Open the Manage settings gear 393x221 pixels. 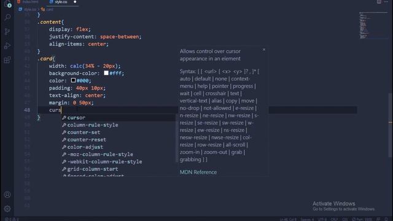pyautogui.click(x=7, y=209)
